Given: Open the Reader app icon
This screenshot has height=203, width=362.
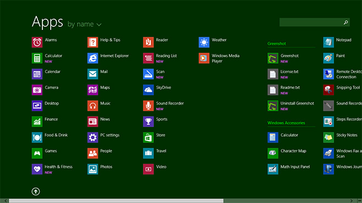Looking at the screenshot, I should [x=148, y=42].
